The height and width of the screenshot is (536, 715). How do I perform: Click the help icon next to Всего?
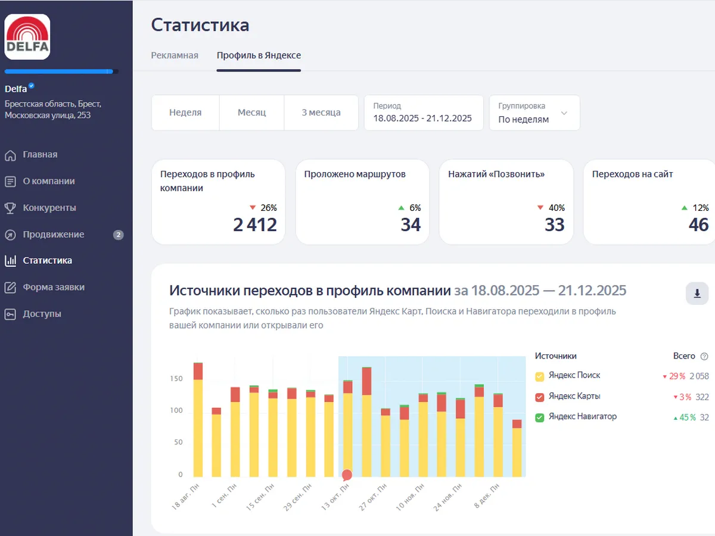(704, 356)
